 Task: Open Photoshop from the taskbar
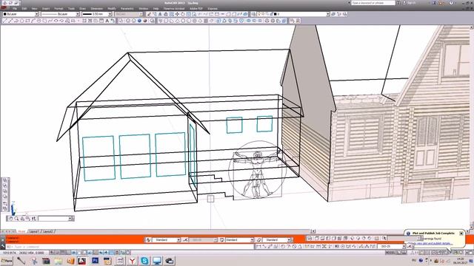(x=96, y=261)
